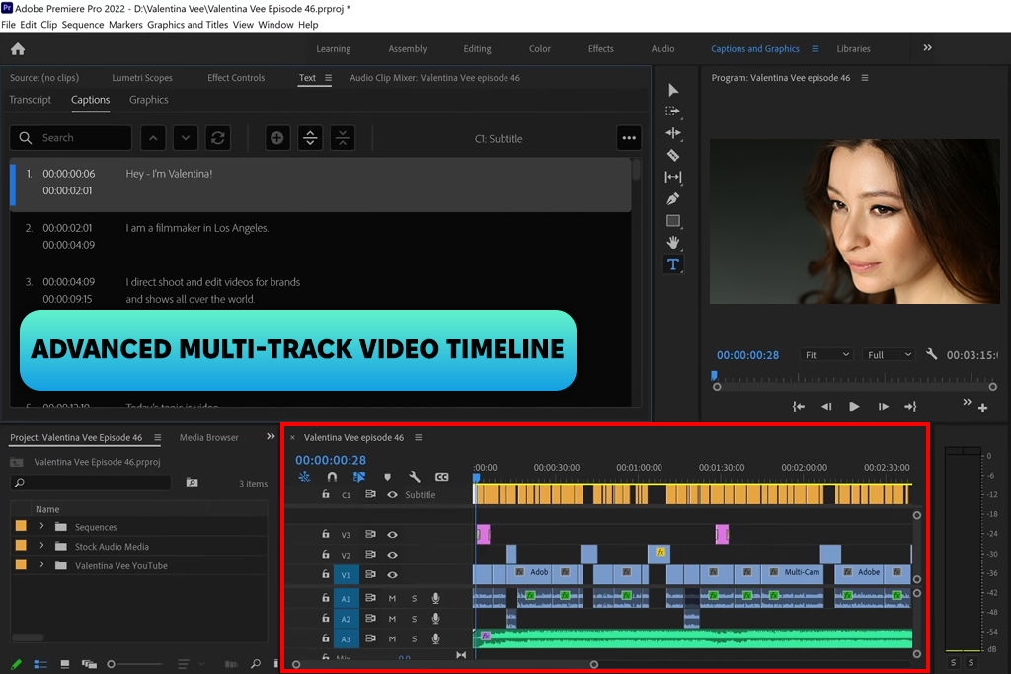Toggle lock on track V3
This screenshot has width=1011, height=674.
[x=326, y=534]
